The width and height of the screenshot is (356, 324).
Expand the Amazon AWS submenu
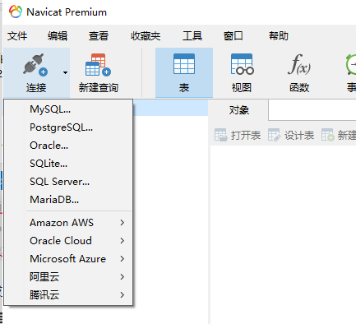tap(68, 223)
